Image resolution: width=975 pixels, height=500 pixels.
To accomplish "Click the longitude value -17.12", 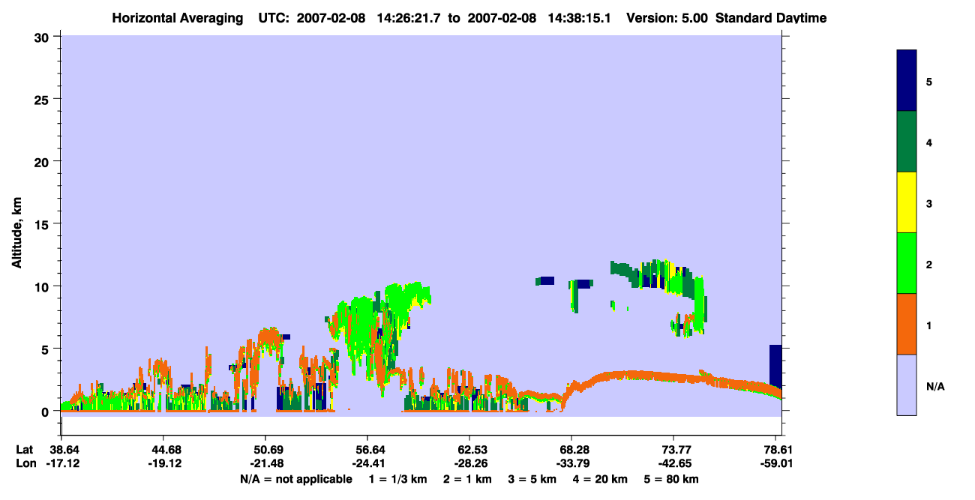I will click(61, 463).
